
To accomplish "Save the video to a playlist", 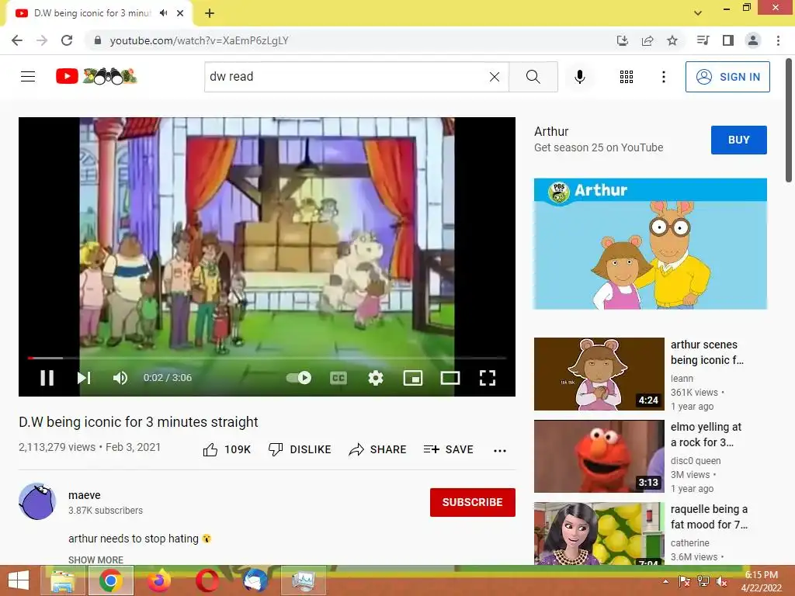I will [449, 449].
